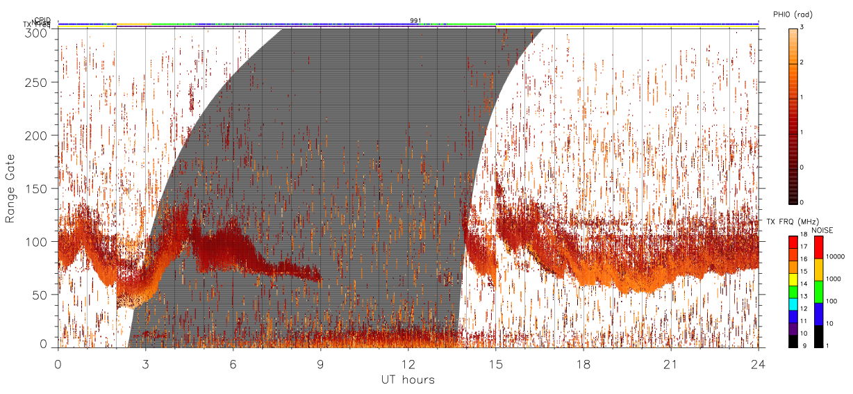
Task: Click the yellow 14-15 MHz TX FRQ swatch
Action: [x=793, y=279]
